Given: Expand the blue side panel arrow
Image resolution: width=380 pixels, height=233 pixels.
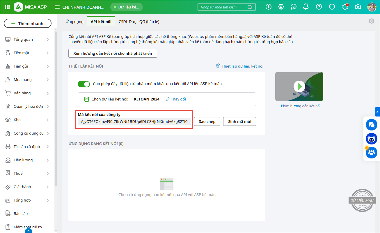Looking at the screenshot, I should point(377,112).
